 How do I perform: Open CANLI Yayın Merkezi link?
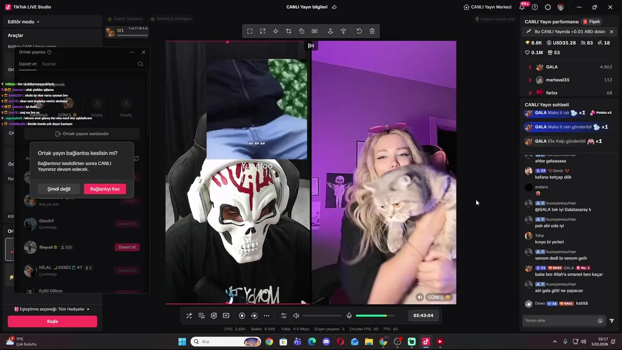tap(487, 7)
